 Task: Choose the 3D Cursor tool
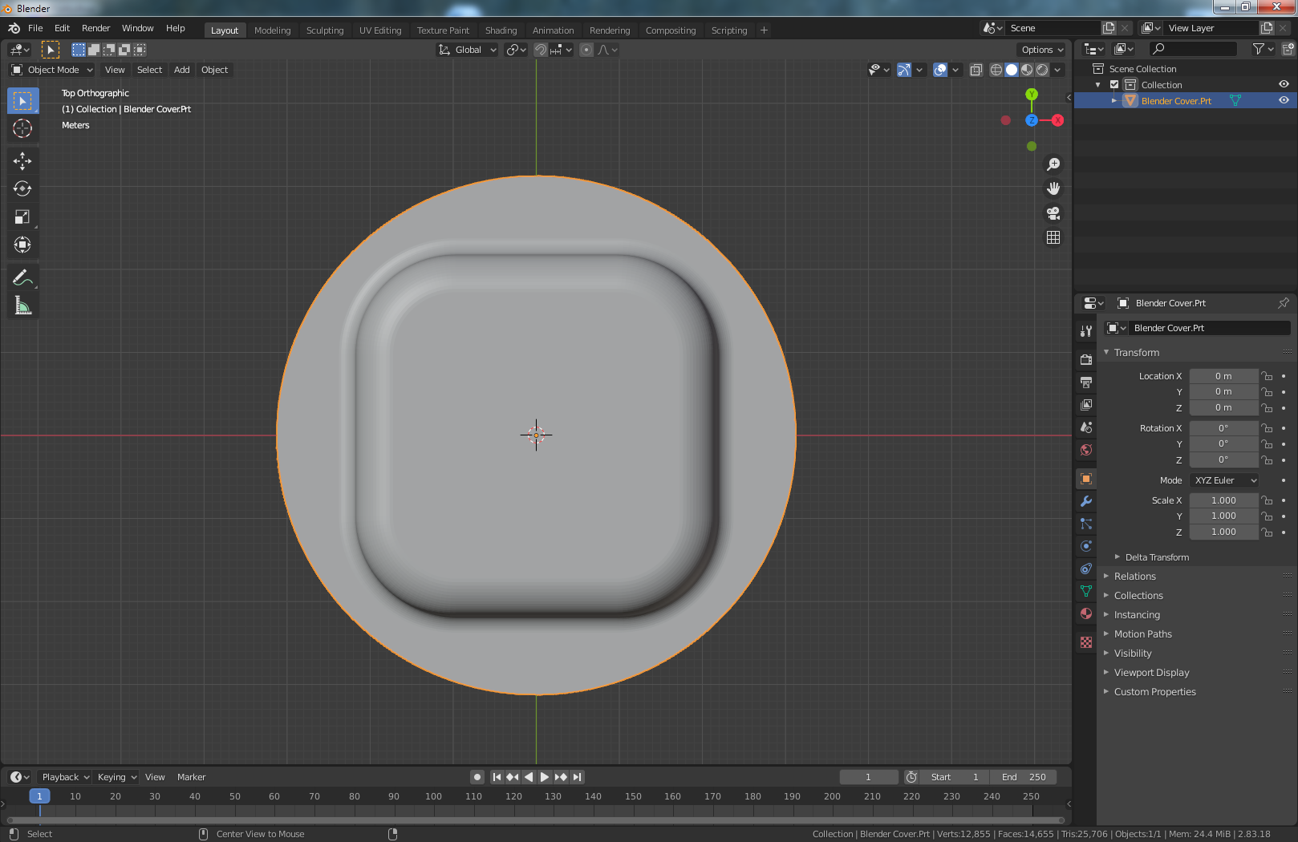pos(22,128)
